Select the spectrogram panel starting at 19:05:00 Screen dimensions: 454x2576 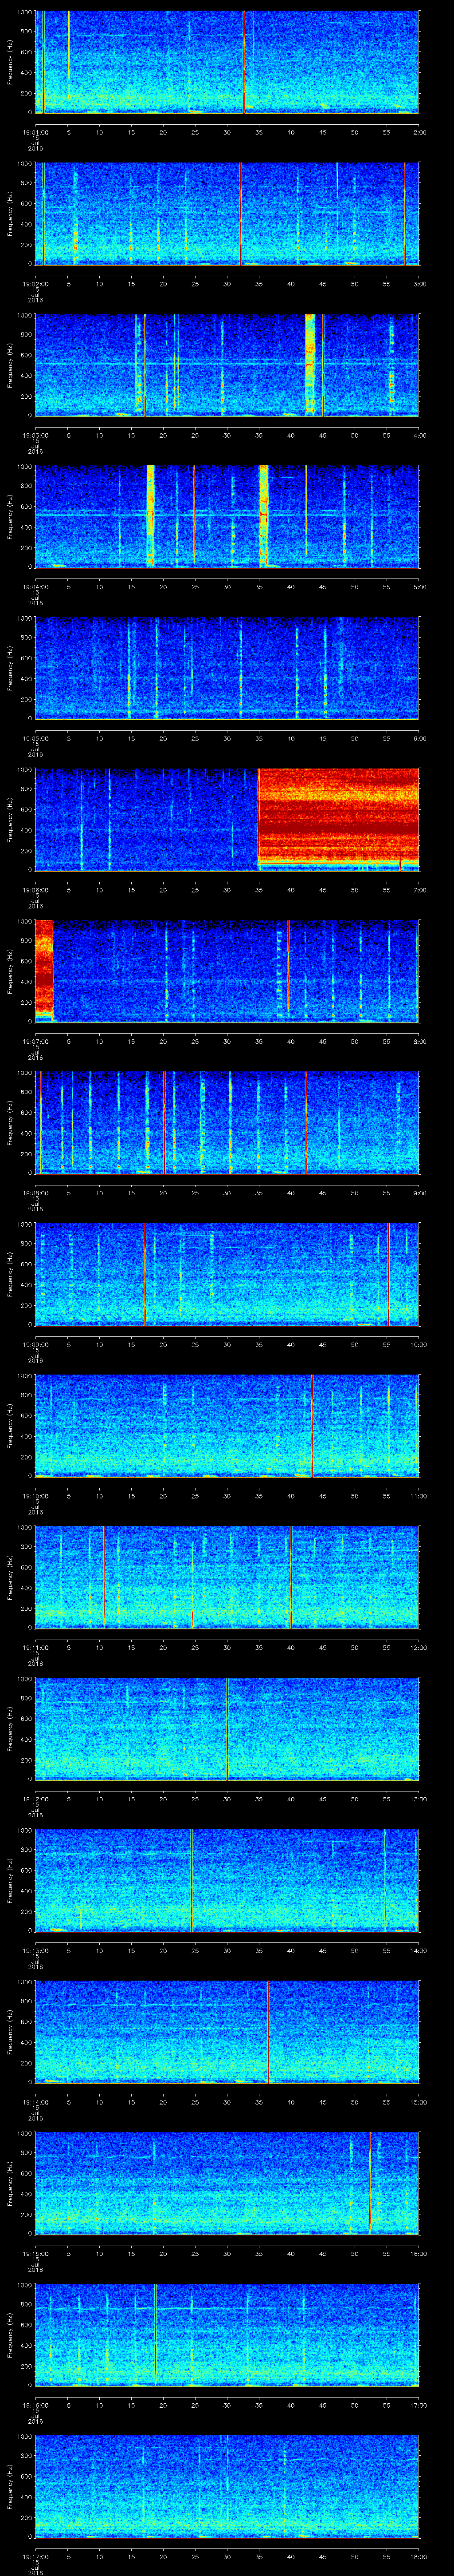coord(227,668)
